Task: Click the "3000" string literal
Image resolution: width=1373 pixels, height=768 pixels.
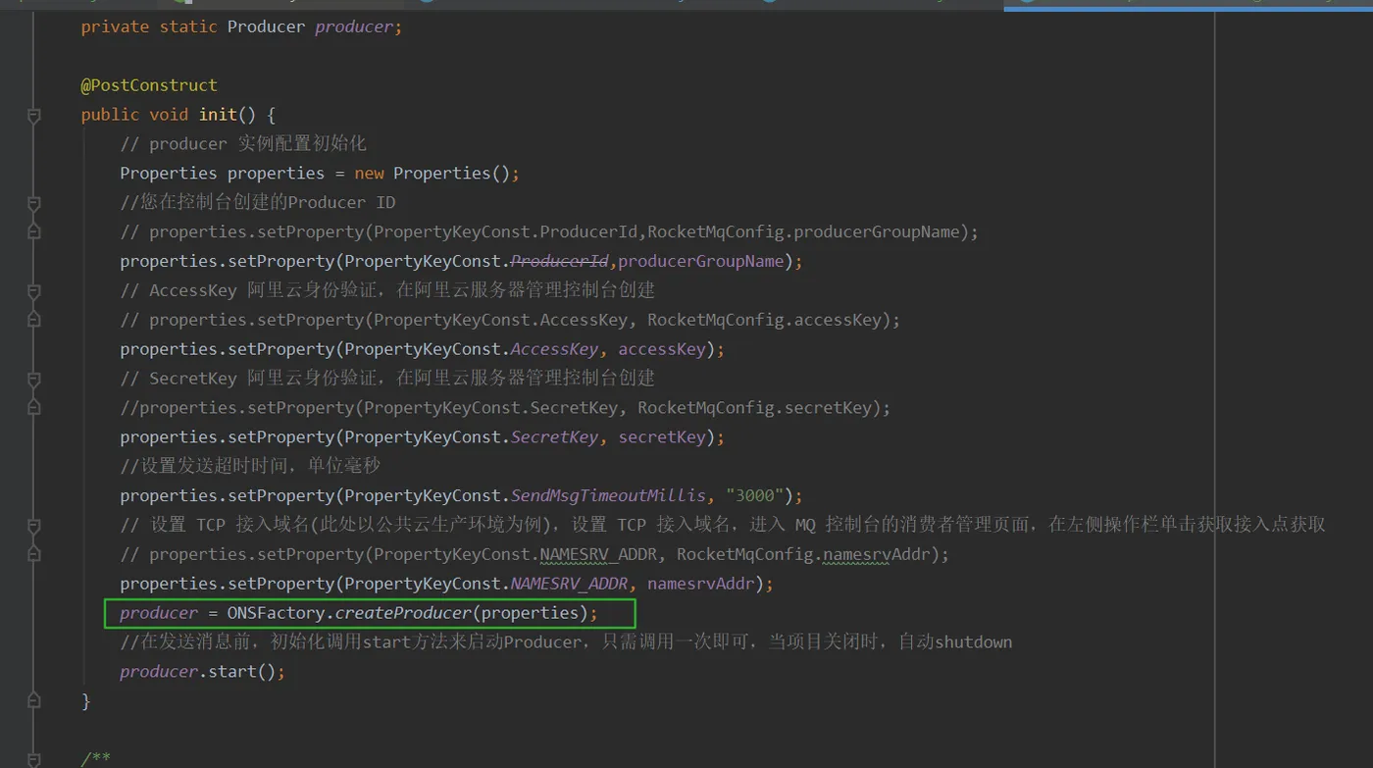Action: [754, 495]
